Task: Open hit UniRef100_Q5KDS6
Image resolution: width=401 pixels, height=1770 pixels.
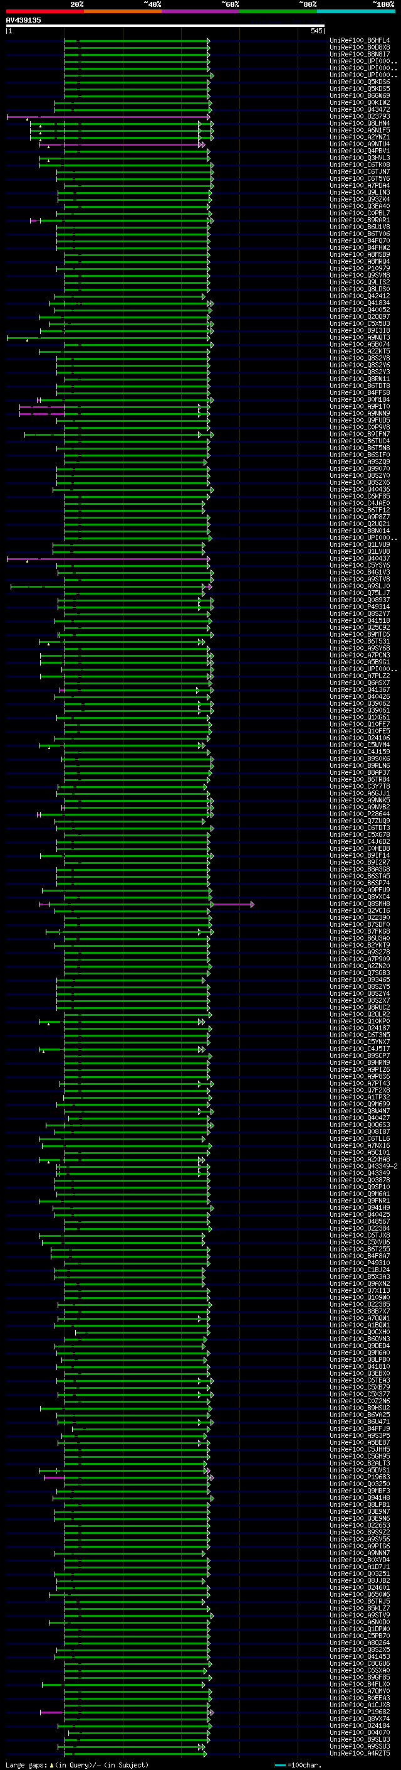Action: 359,82
